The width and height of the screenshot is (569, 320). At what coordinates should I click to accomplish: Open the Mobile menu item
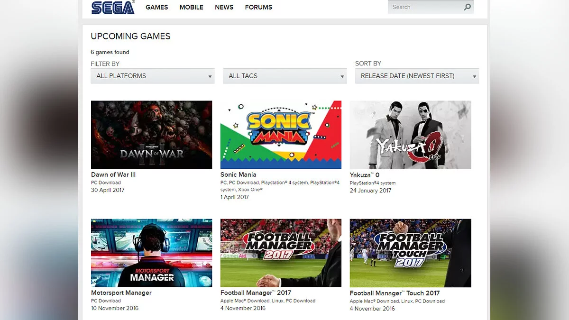coord(191,7)
